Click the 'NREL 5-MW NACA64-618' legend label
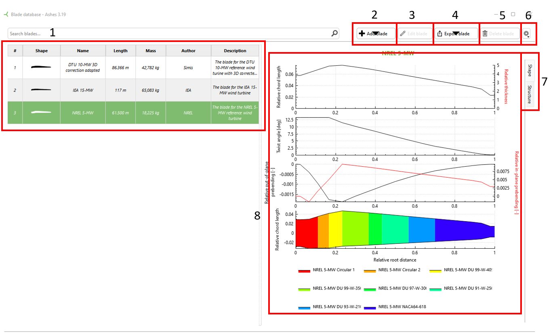The image size is (555, 335). [402, 307]
